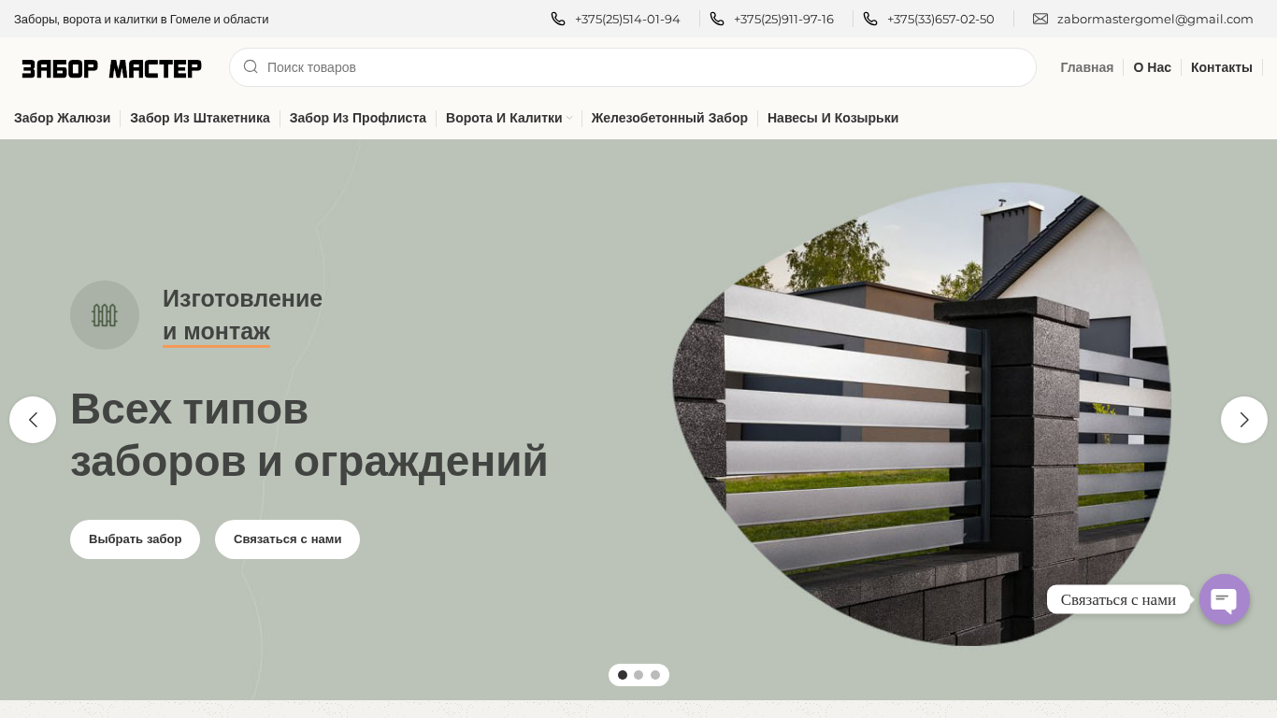Click the Связаться с нами chat tooltip
The image size is (1277, 718).
1118,599
